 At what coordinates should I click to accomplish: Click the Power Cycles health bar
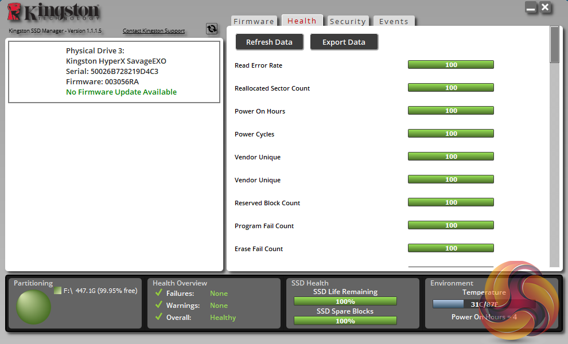pyautogui.click(x=450, y=133)
